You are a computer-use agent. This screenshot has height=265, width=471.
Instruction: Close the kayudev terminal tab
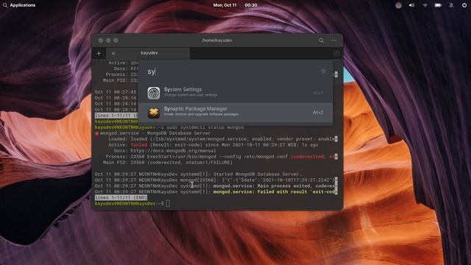point(113,54)
